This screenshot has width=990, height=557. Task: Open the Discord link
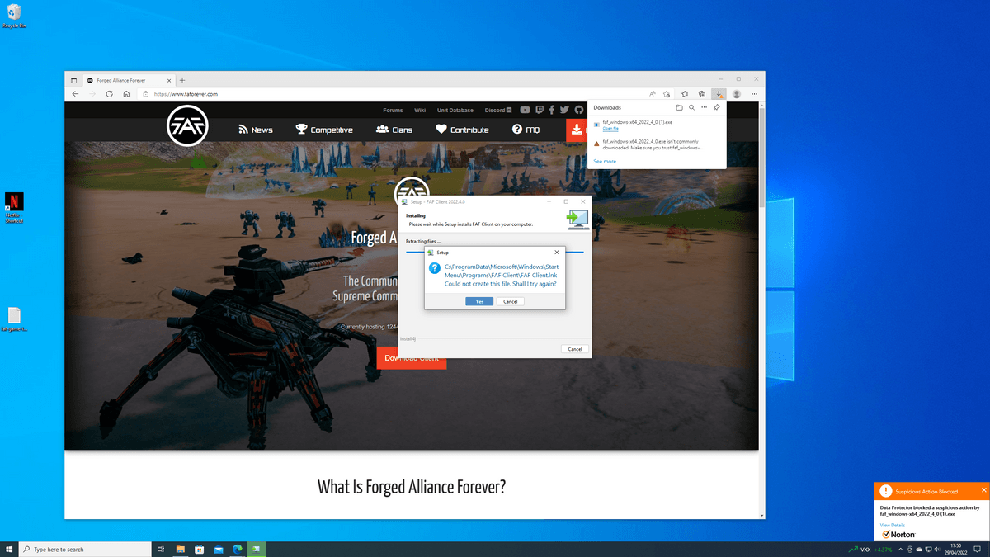(x=498, y=110)
